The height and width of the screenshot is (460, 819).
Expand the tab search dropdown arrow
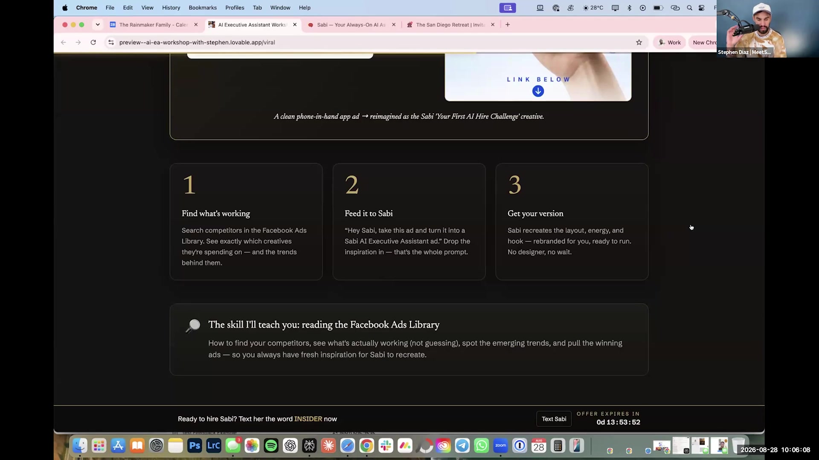[98, 25]
